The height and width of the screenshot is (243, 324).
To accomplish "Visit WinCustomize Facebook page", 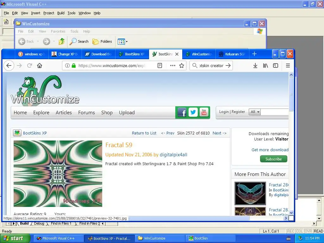I will click(182, 112).
